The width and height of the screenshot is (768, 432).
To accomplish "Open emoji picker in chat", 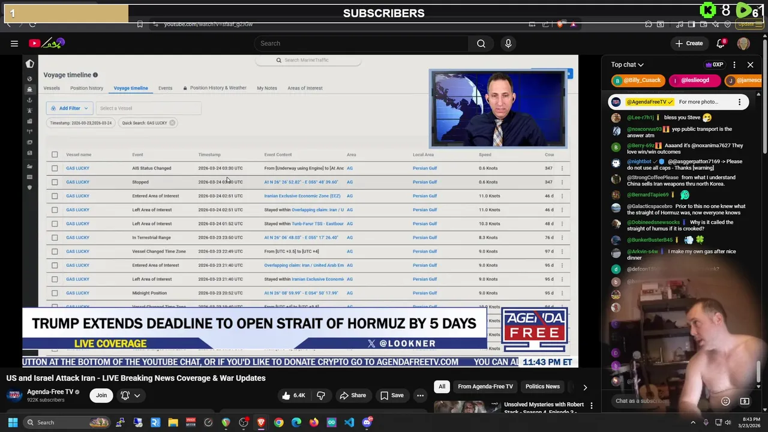I will tap(725, 401).
